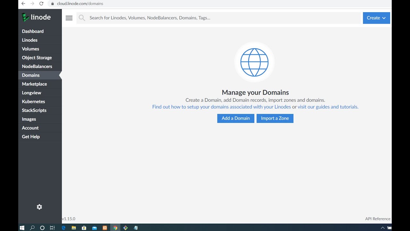Click the browser back arrow

point(23,4)
